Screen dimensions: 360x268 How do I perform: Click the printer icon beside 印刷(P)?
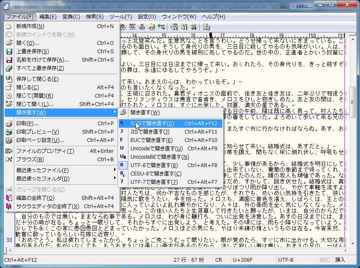click(9, 124)
